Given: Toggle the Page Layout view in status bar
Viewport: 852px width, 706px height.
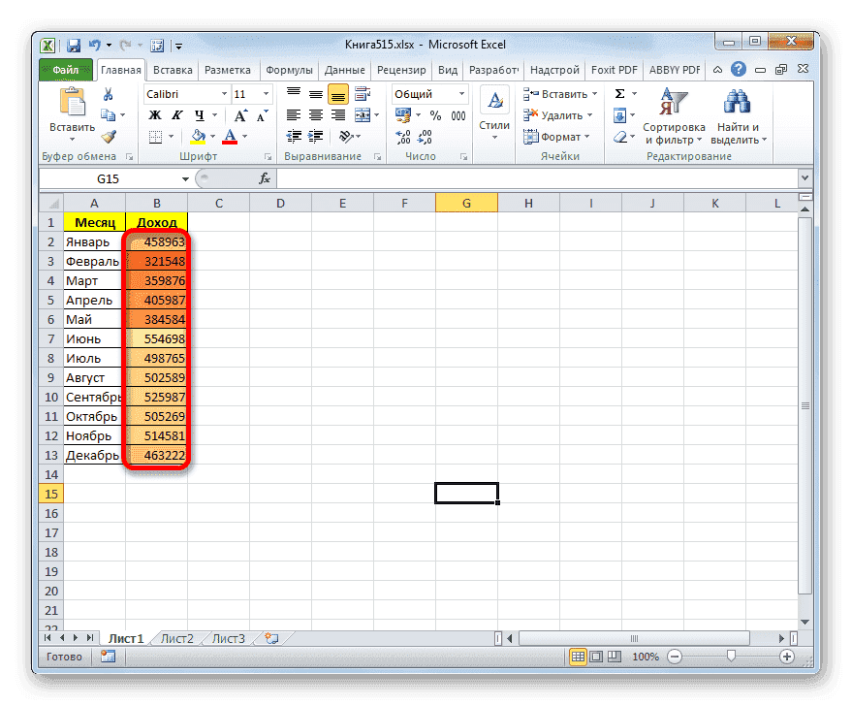Looking at the screenshot, I should pyautogui.click(x=594, y=657).
